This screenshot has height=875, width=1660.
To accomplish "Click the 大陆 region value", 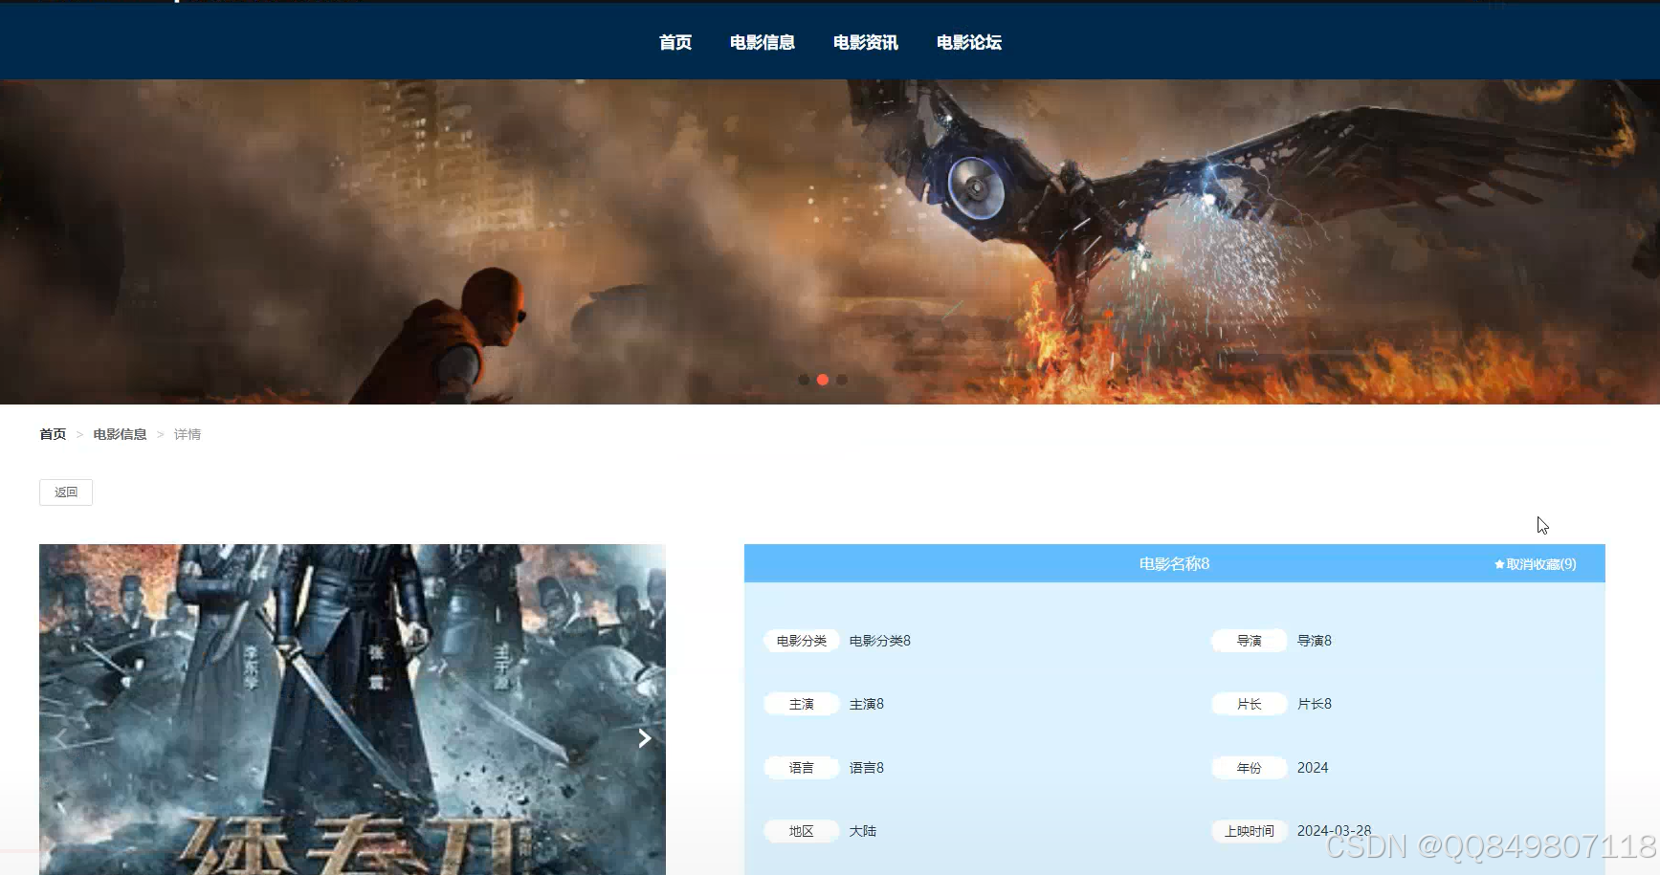I will [863, 831].
